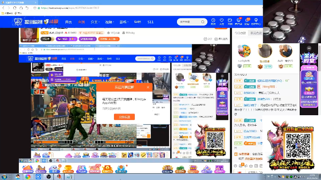Open the blue ghost icon with badge 8
Image resolution: width=321 pixels, height=180 pixels.
55,169
